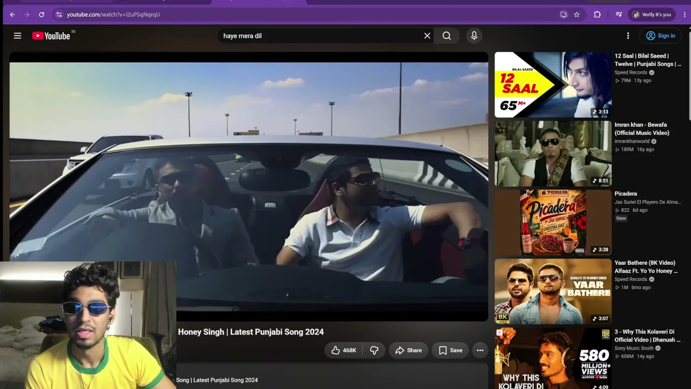
Task: Open the Yaar Bathere thumbnail
Action: (x=553, y=292)
